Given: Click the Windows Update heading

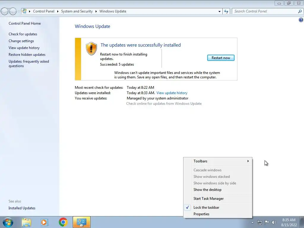Looking at the screenshot, I should pyautogui.click(x=93, y=26).
